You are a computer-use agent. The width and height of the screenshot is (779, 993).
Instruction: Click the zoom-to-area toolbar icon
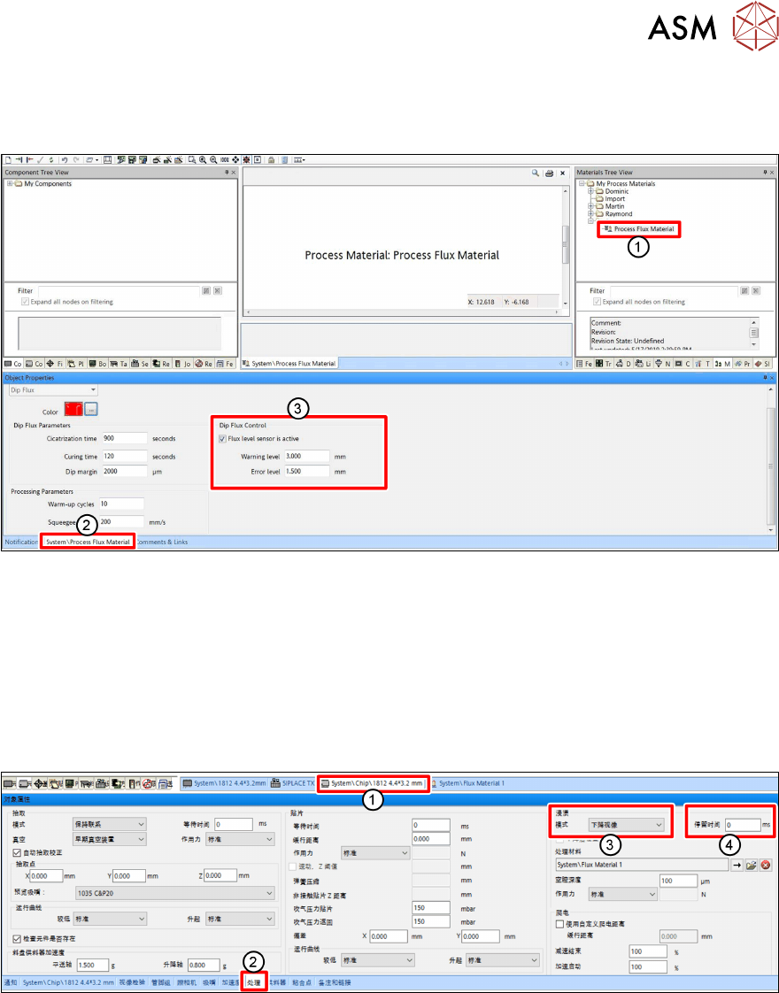coord(191,160)
